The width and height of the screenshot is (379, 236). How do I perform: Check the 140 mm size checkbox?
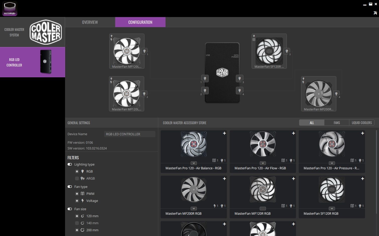click(x=77, y=223)
